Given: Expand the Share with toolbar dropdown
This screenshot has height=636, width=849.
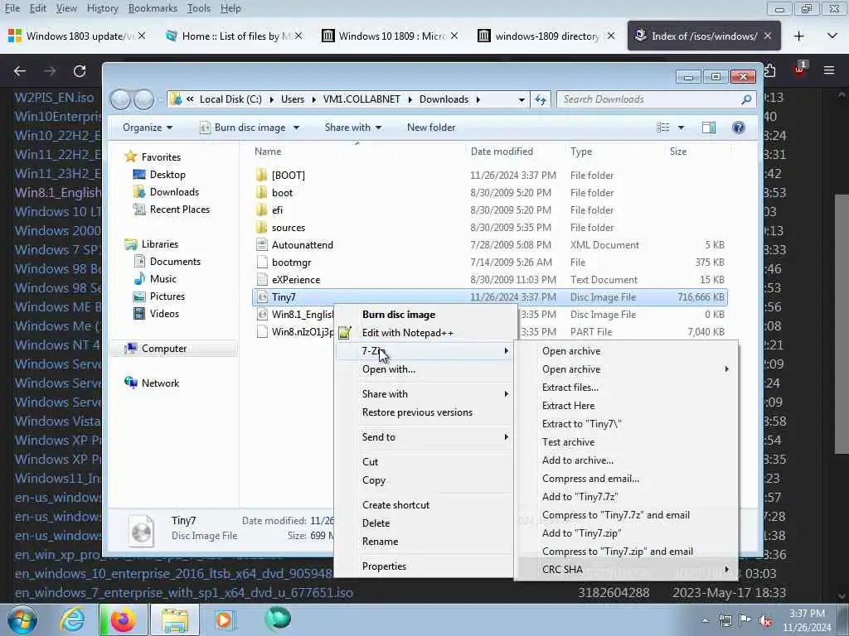Looking at the screenshot, I should click(x=353, y=128).
